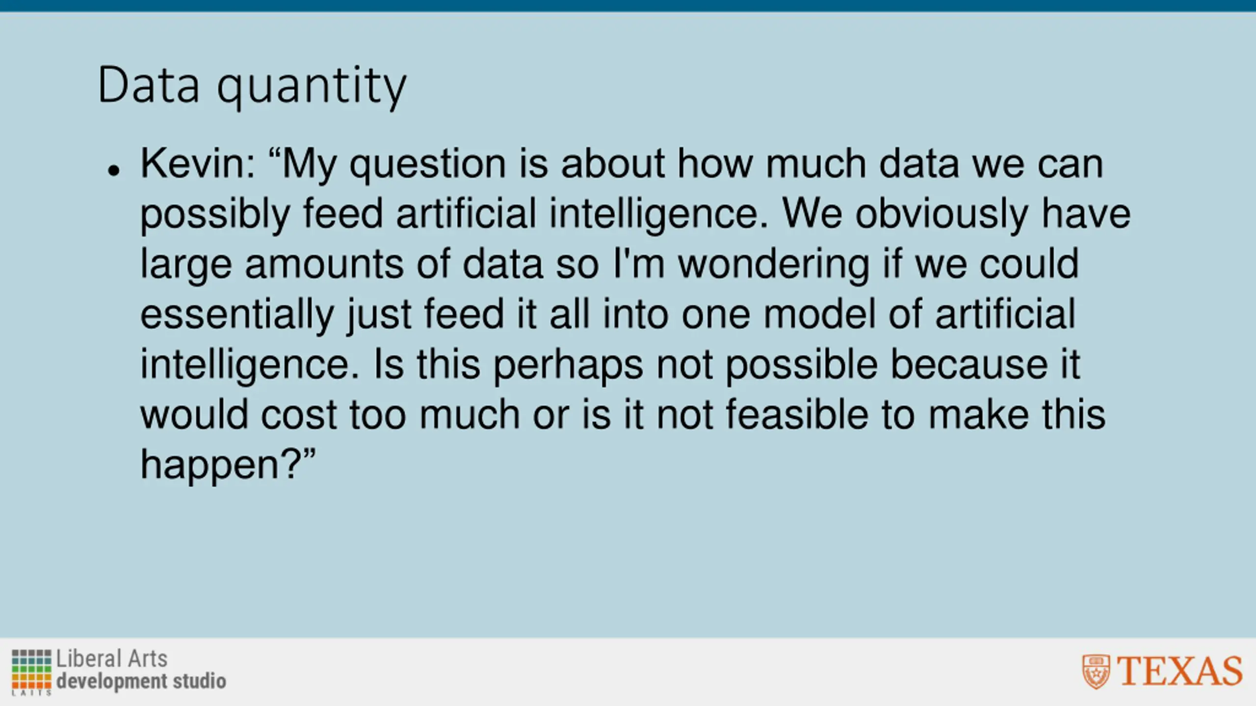Viewport: 1256px width, 706px height.
Task: Click the word "feasible" in the quote
Action: pyautogui.click(x=797, y=415)
